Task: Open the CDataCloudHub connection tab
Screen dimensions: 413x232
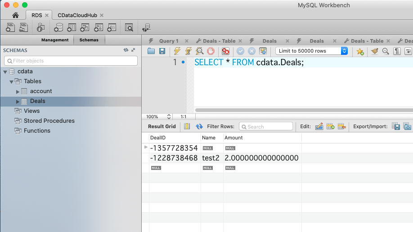Action: tap(77, 15)
